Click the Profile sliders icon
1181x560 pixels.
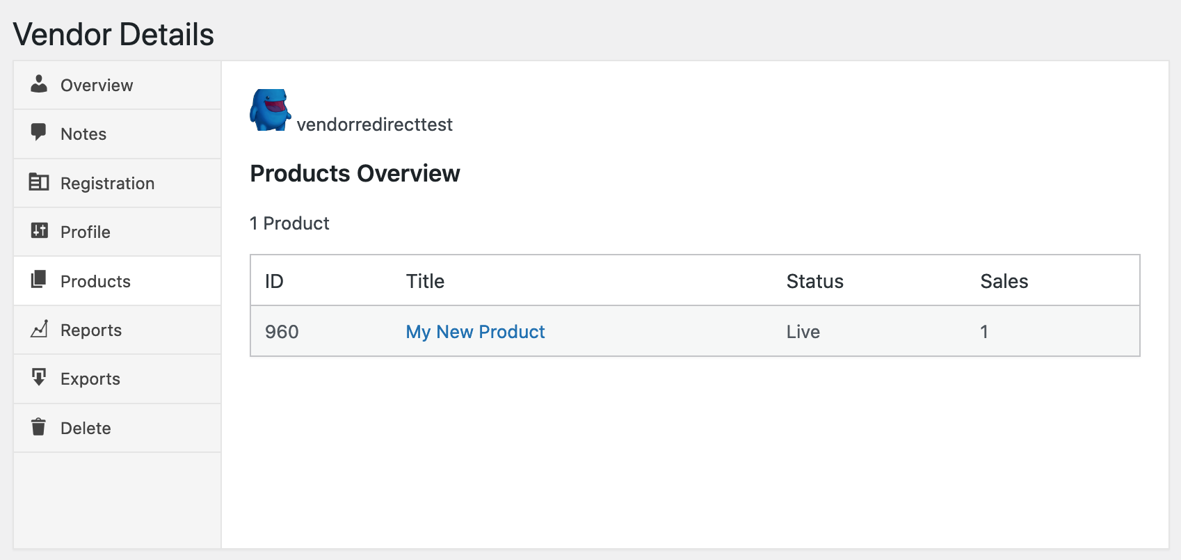39,231
